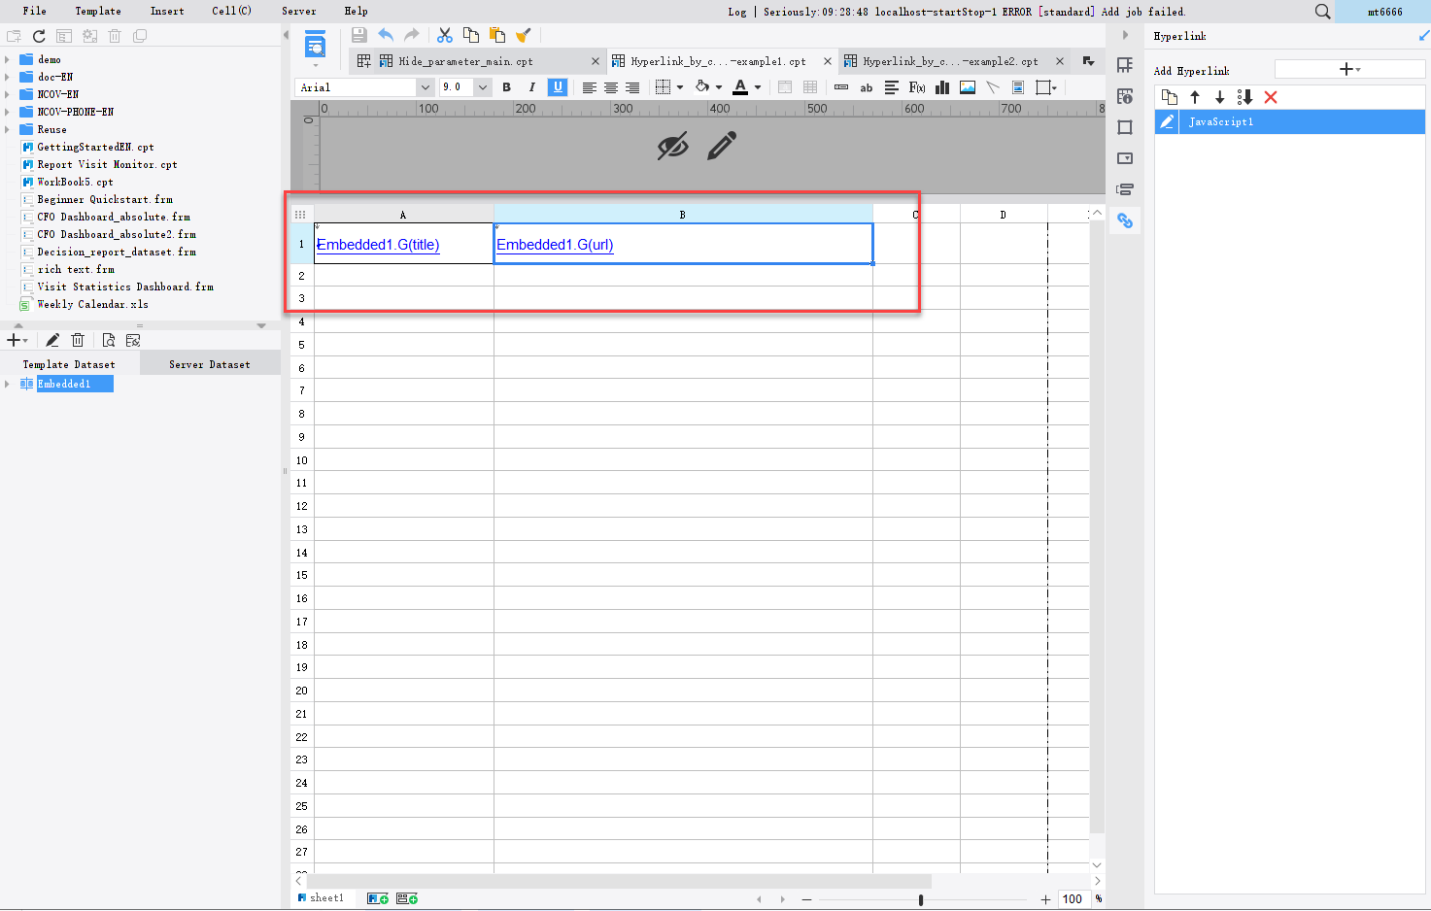Screen dimensions: 1431x911
Task: Expand the doc-EN folder
Action: coord(8,77)
